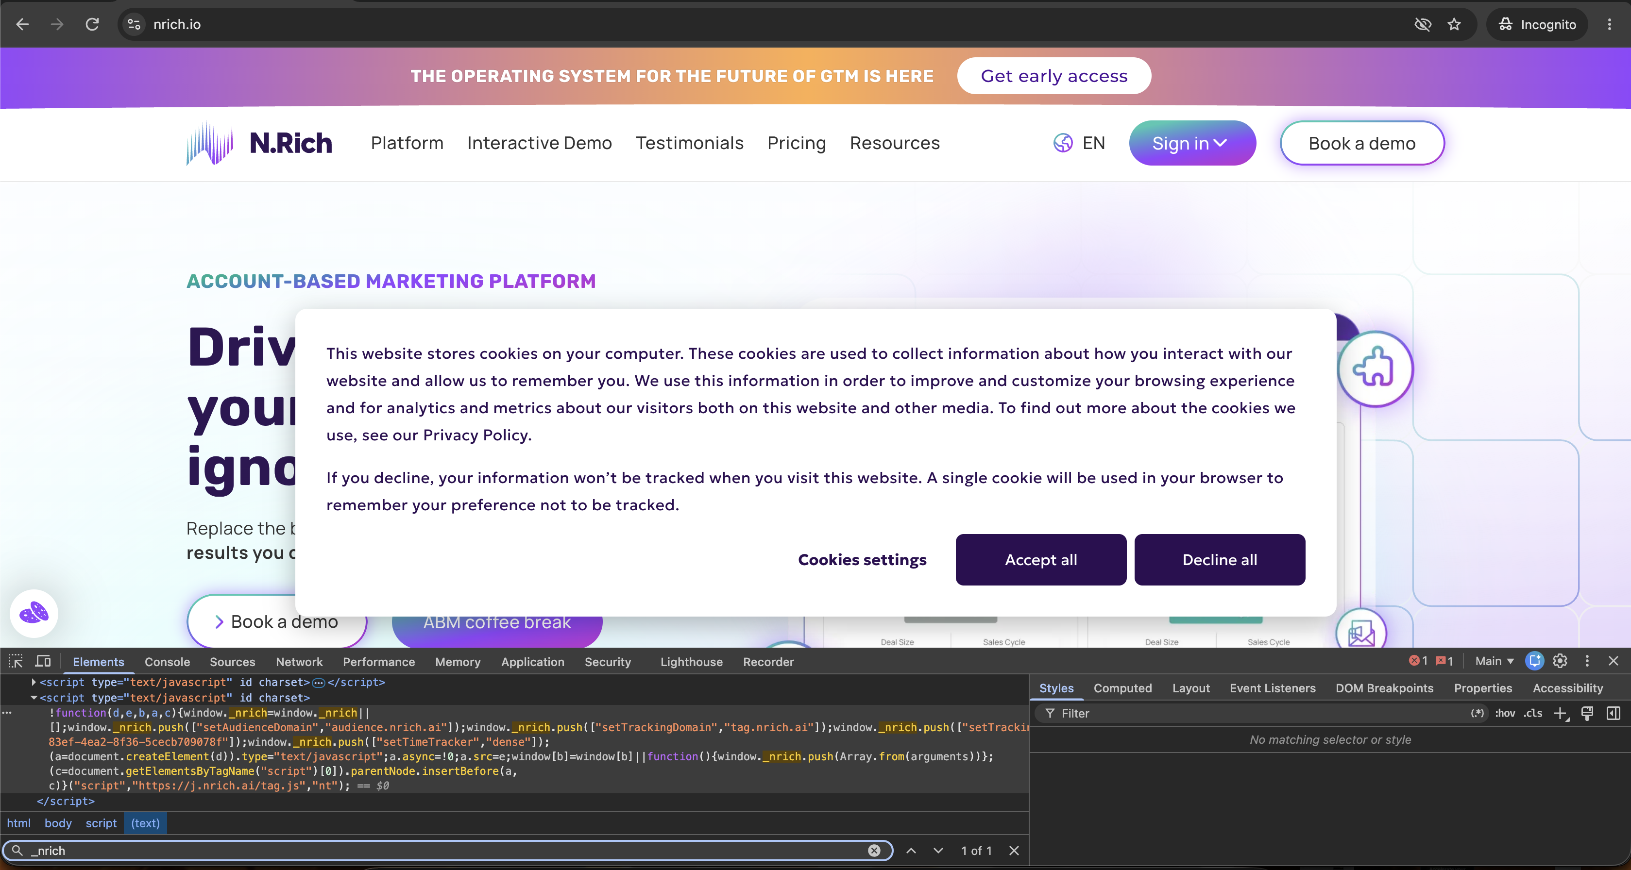Open DevTools settings gear
This screenshot has height=870, width=1631.
tap(1560, 661)
